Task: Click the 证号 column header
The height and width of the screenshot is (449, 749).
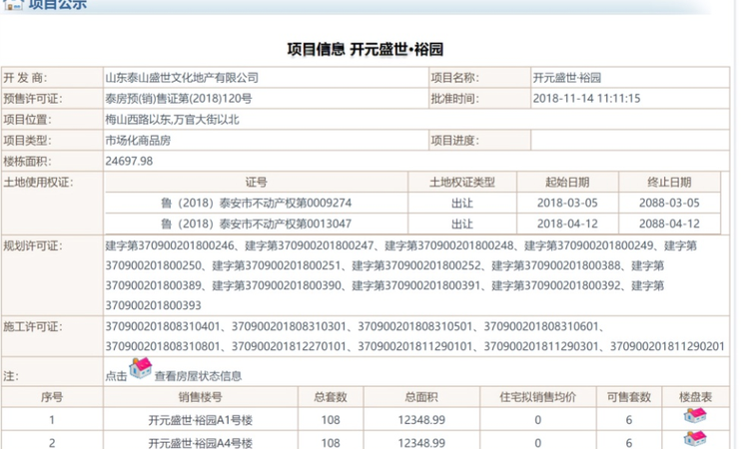Action: (x=256, y=183)
